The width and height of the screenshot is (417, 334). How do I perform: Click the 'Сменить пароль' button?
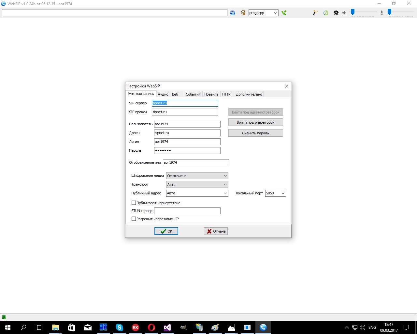point(256,133)
